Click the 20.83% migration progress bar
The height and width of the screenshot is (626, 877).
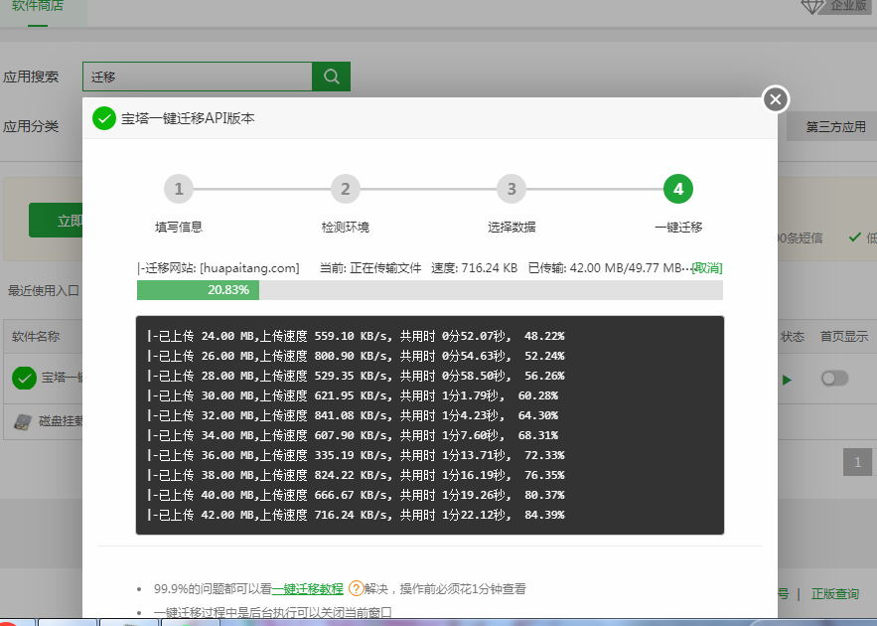click(429, 290)
